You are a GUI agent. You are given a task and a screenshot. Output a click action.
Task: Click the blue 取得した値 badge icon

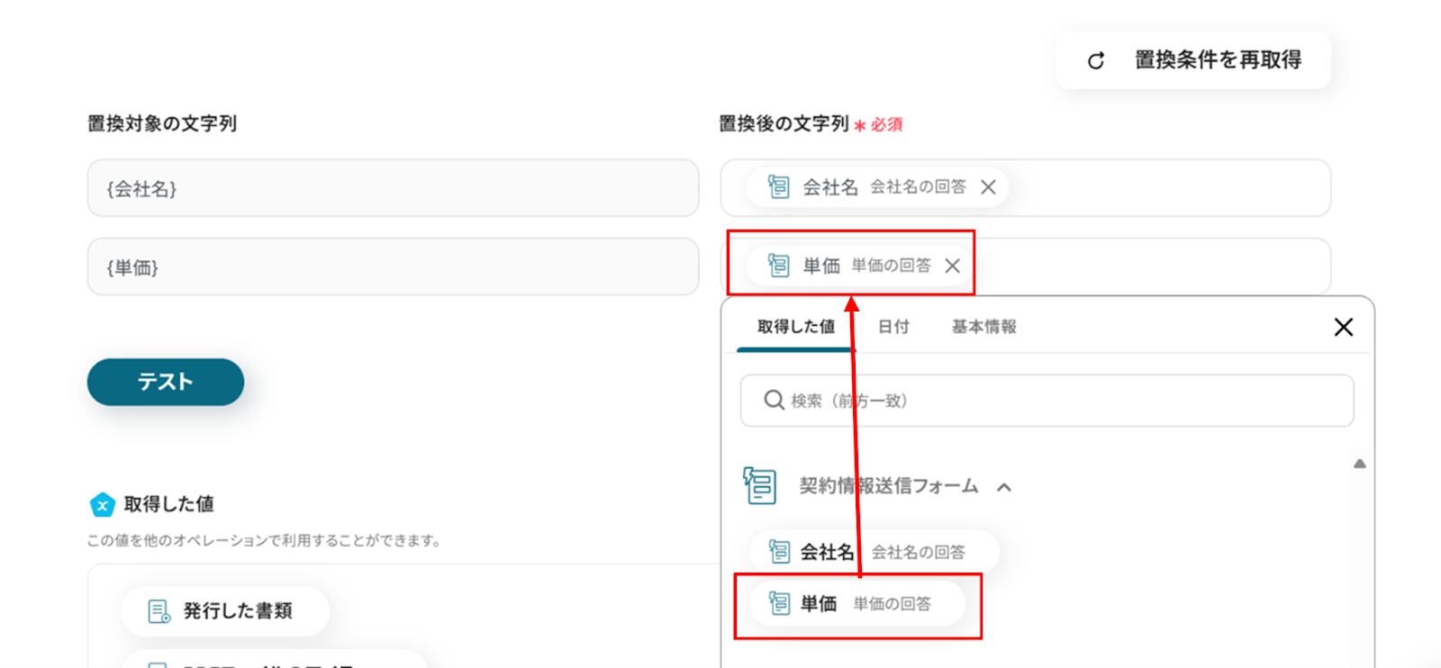tap(103, 504)
